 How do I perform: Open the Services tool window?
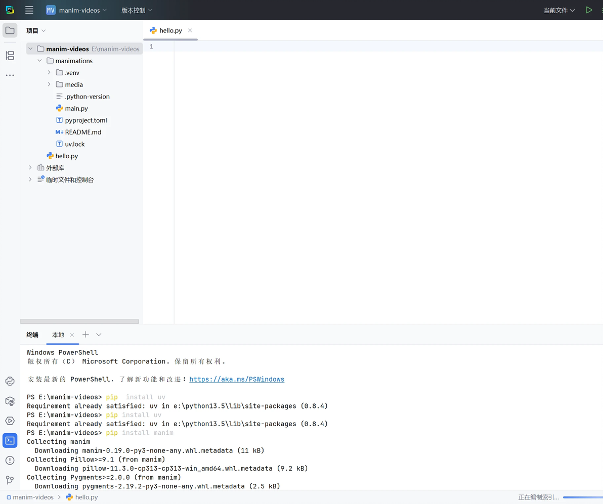pos(10,421)
